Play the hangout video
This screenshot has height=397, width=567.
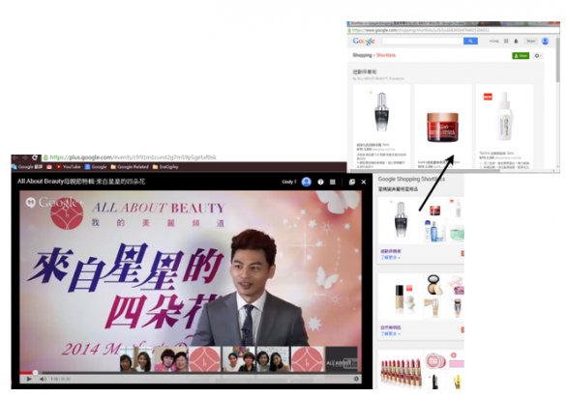(x=29, y=379)
